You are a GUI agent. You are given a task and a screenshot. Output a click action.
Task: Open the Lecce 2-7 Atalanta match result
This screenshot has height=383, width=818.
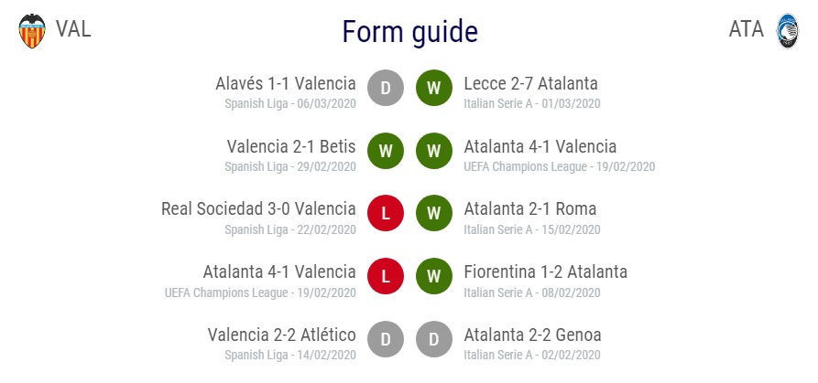(530, 83)
